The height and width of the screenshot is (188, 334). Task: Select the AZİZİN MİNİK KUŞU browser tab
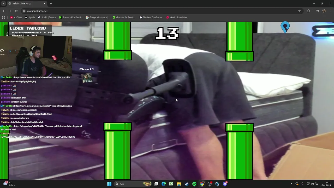[27, 4]
